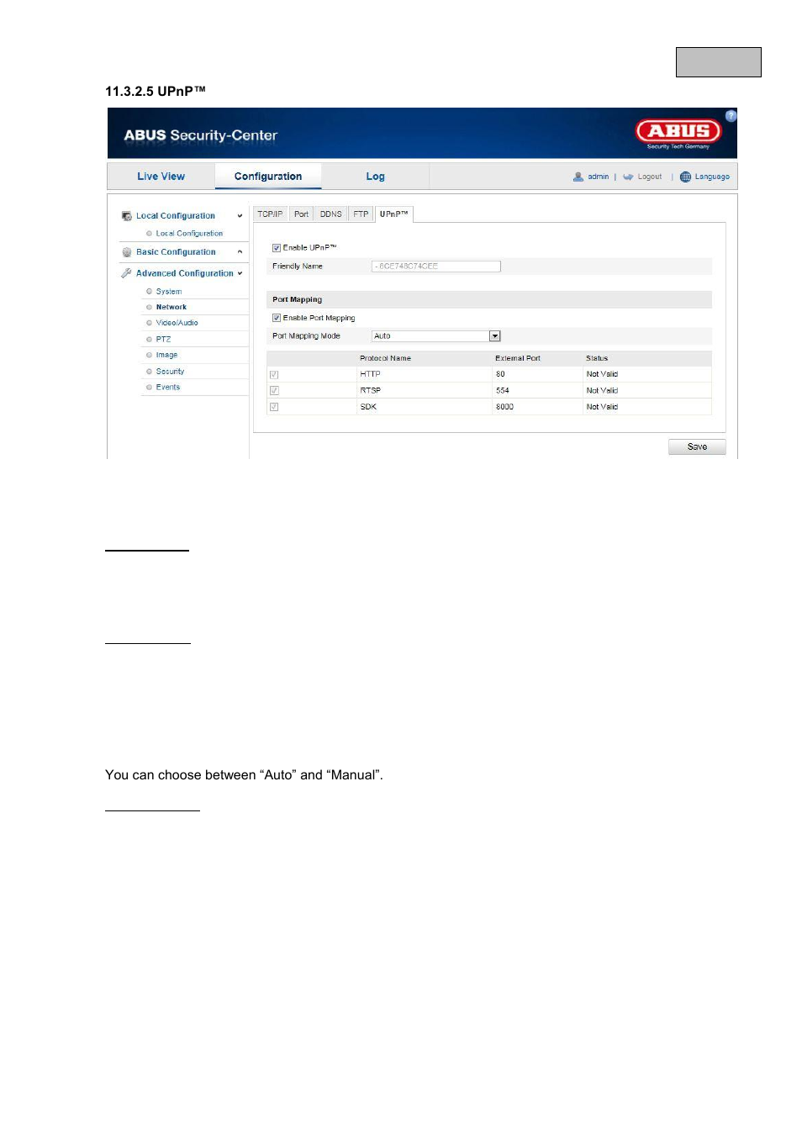Click external port value 80
Image resolution: width=802 pixels, height=1135 pixels.
tap(500, 374)
